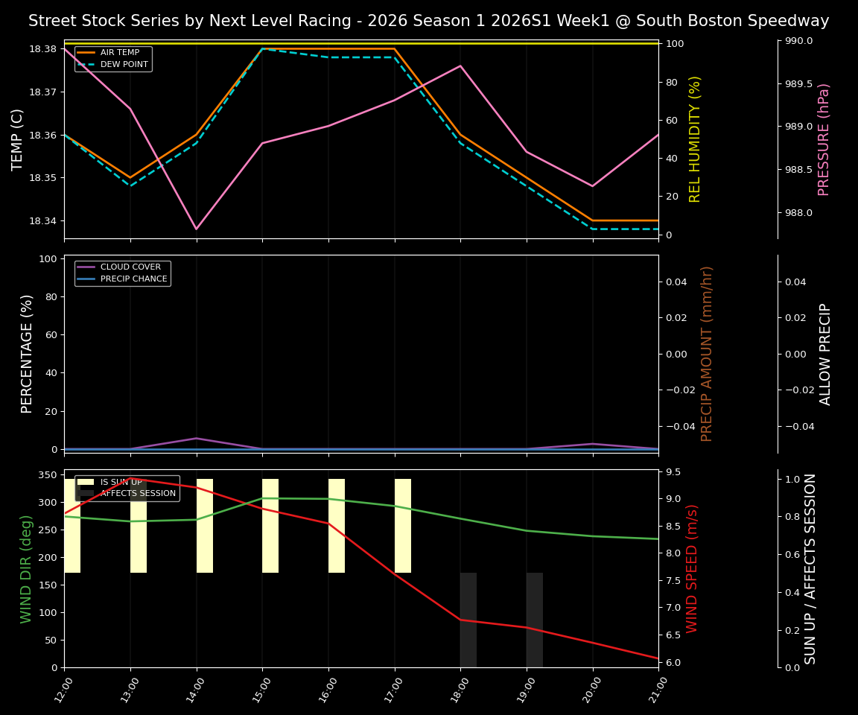Click the TEMP (C) axis label
858x715 pixels.
[x=18, y=138]
